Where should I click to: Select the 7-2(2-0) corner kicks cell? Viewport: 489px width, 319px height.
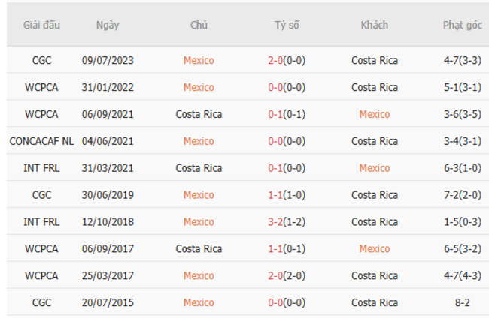point(463,195)
